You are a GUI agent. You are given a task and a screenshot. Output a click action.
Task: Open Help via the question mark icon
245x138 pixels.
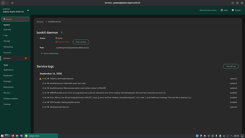point(222,10)
